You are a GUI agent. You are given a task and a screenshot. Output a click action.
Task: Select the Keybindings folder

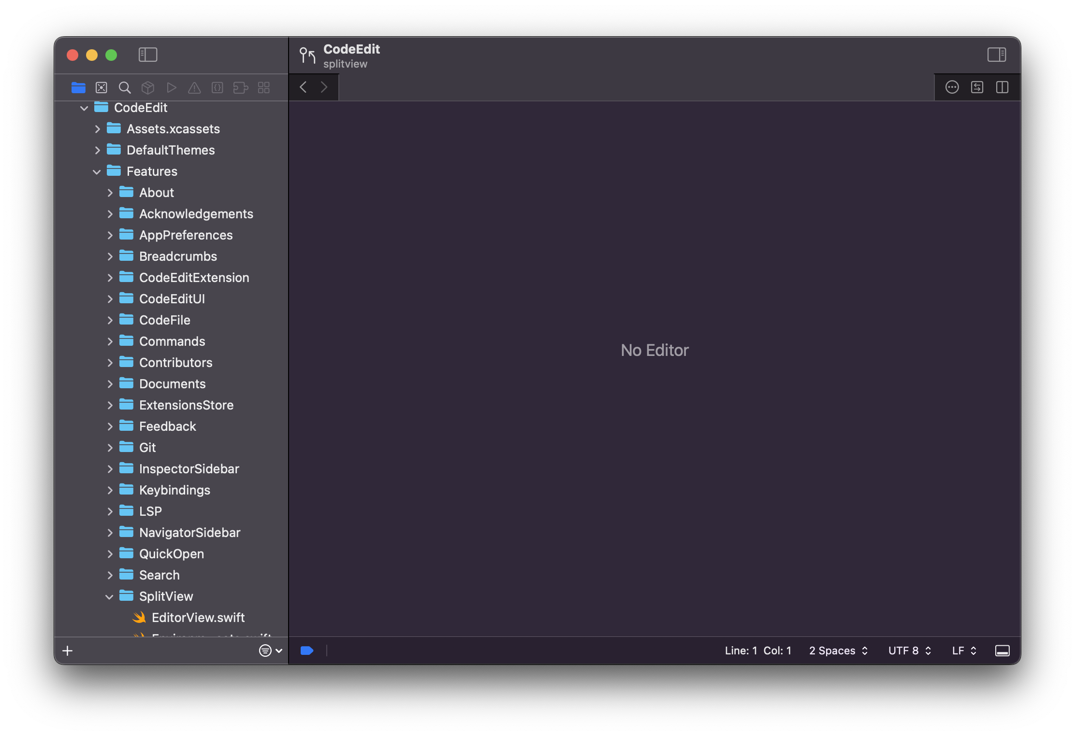[x=172, y=490]
